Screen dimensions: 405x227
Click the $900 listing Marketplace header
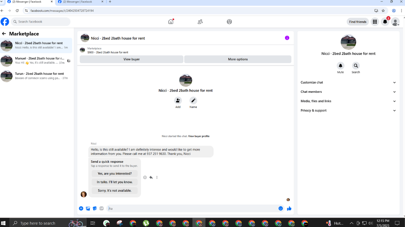(x=185, y=50)
